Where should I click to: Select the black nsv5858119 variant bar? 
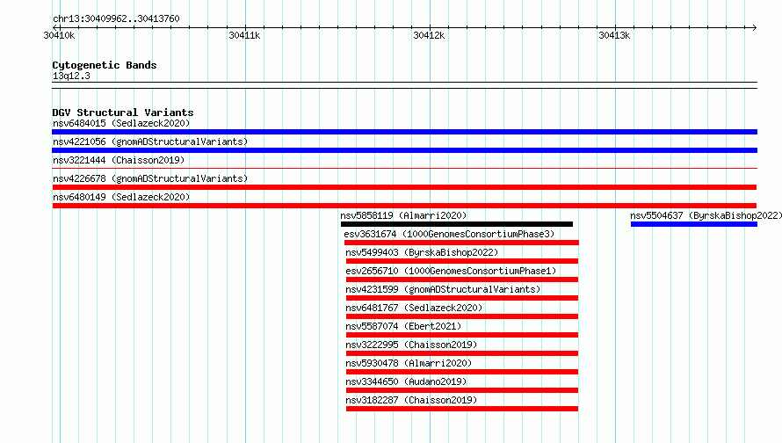[x=457, y=224]
